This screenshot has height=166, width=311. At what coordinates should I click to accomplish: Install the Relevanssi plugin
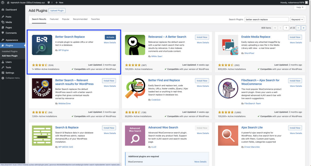tap(202, 37)
